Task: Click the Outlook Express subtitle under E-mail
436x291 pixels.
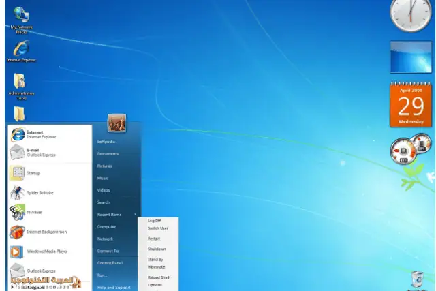Action: coord(41,155)
